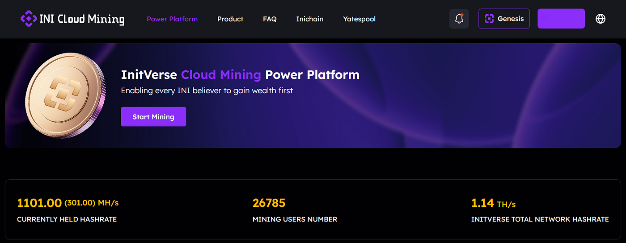The image size is (626, 243).
Task: Click the InitVerse Cloud Mining Power Platform headline
Action: point(240,74)
